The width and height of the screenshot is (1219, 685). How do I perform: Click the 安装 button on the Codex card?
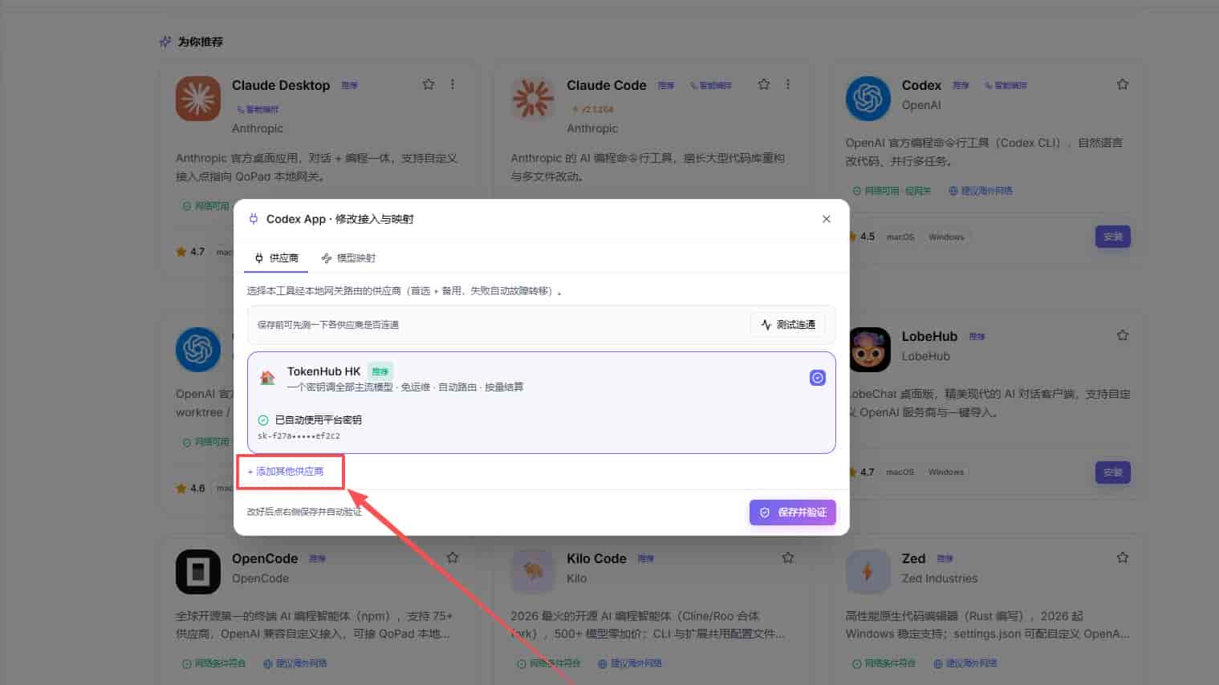(1113, 237)
